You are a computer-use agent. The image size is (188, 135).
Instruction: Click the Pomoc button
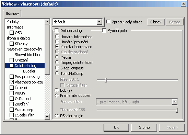point(175,22)
